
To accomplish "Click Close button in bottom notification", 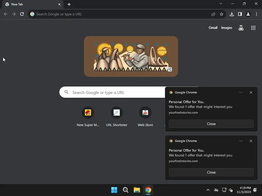I will click(211, 172).
